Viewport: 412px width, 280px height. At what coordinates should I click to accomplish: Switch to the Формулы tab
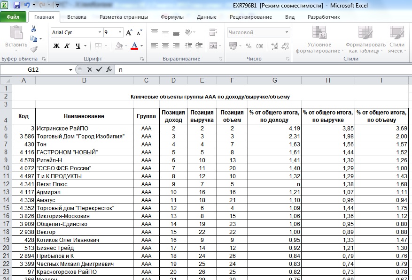point(172,17)
